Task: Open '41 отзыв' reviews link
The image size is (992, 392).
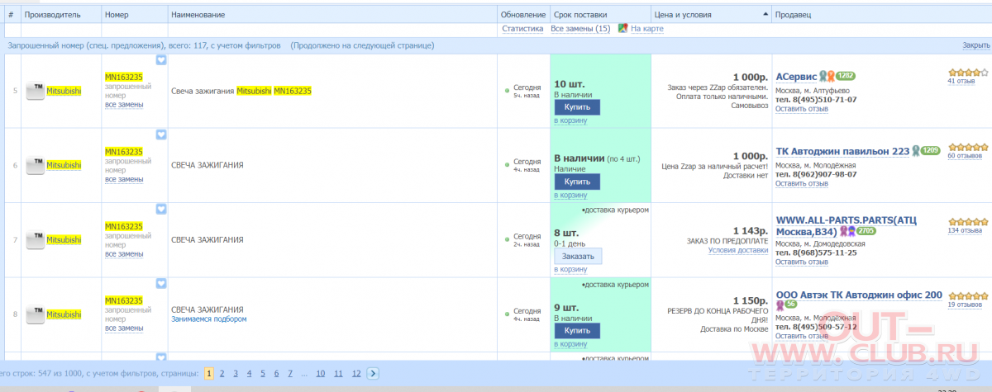Action: [x=962, y=81]
